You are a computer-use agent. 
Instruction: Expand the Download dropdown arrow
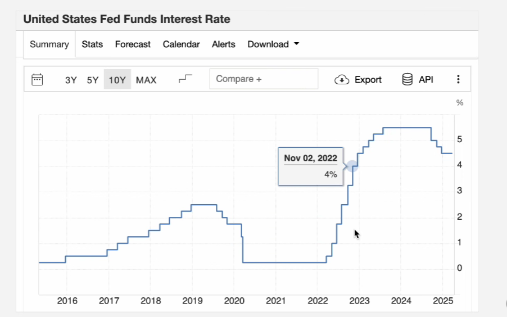(297, 44)
